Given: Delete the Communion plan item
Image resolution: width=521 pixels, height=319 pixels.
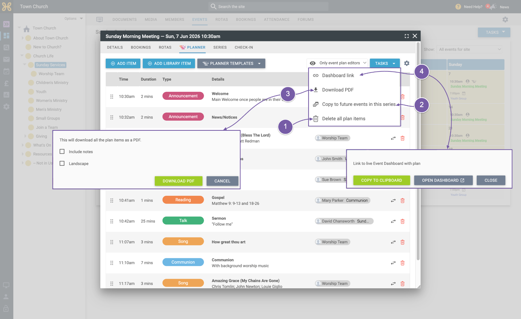Looking at the screenshot, I should 402,263.
